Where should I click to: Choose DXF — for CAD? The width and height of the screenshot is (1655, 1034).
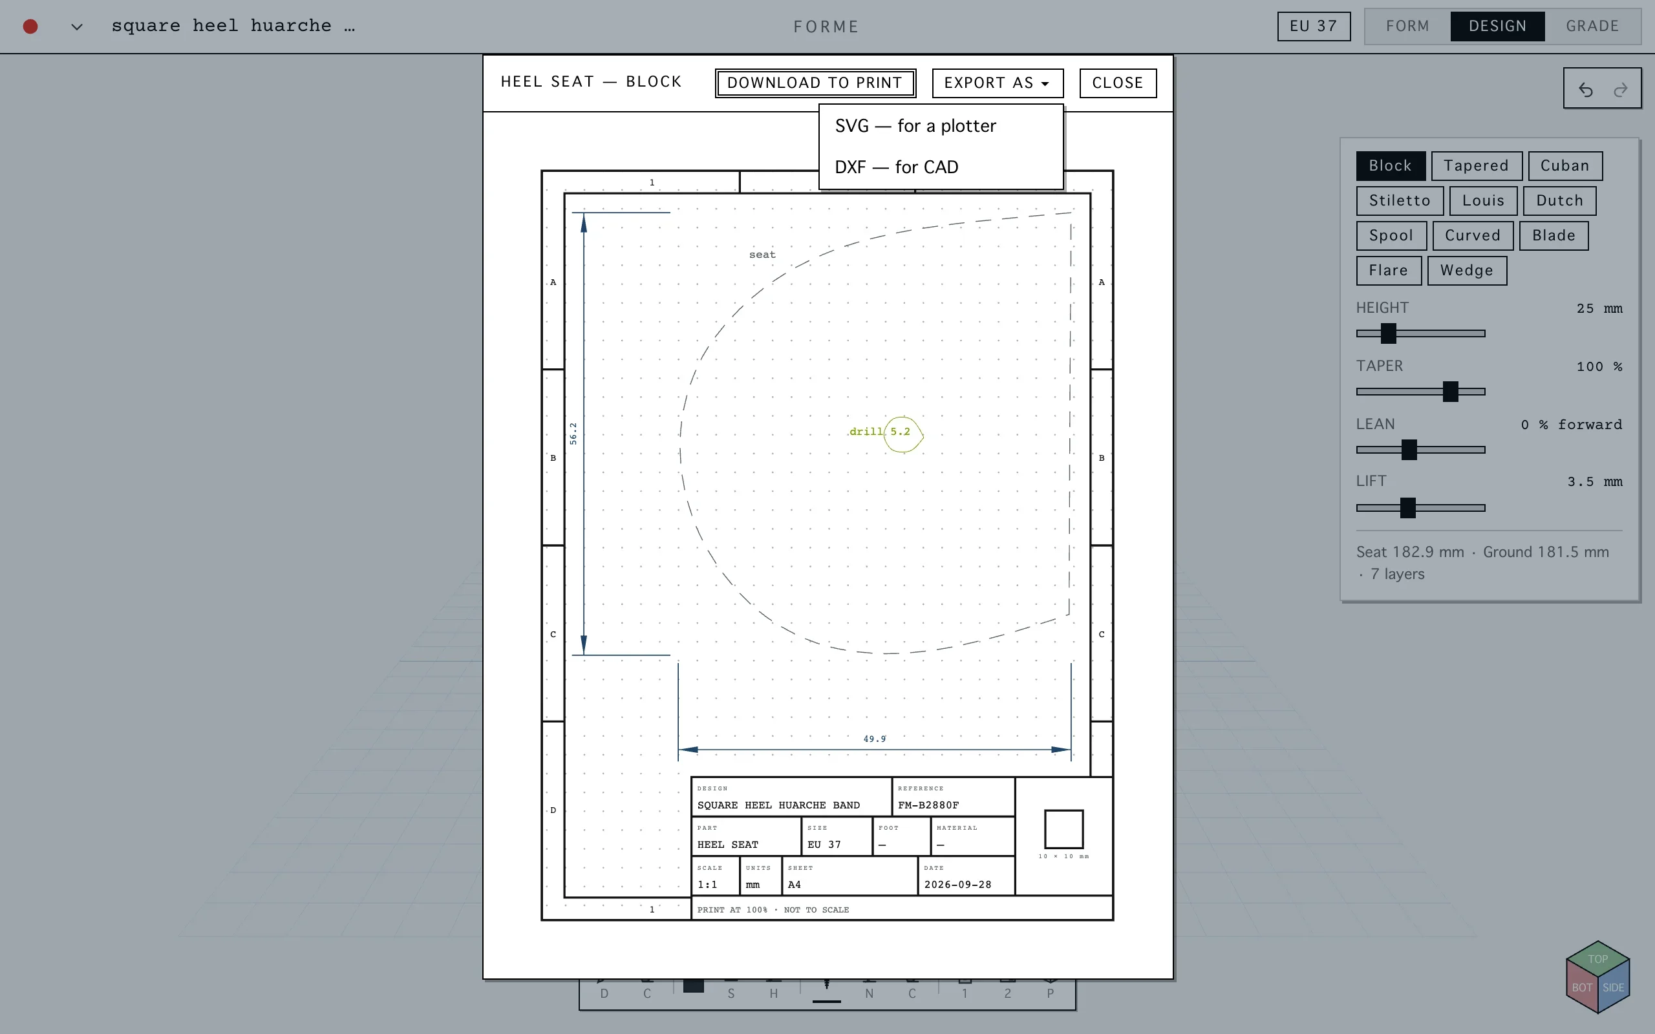(x=941, y=167)
